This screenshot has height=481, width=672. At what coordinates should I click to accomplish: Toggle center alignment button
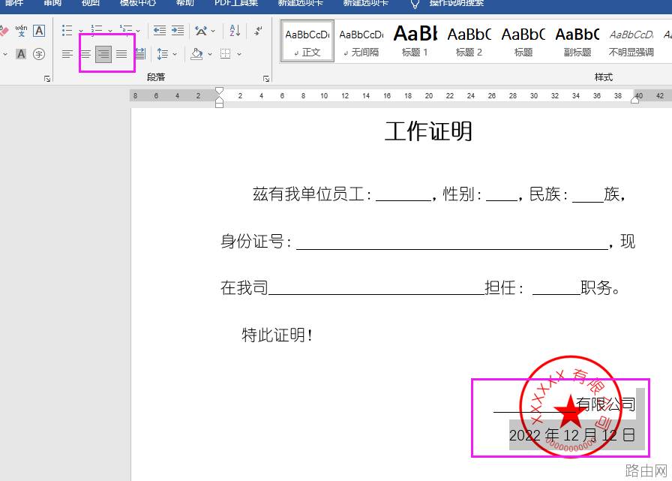85,54
